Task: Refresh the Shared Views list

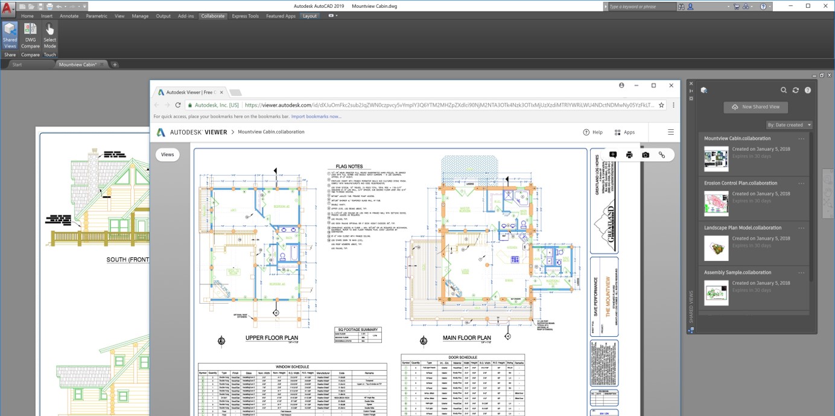Action: 796,90
